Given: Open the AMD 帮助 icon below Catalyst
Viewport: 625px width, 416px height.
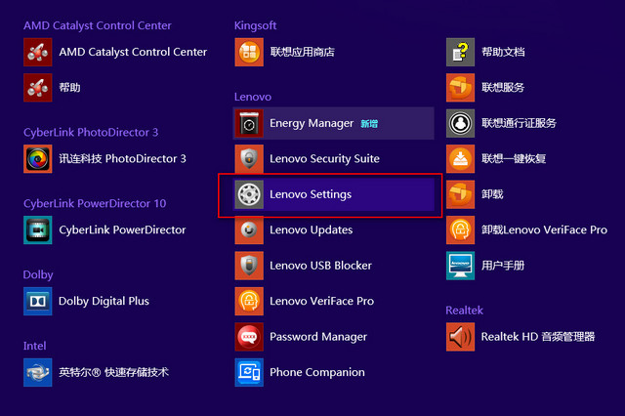Looking at the screenshot, I should 38,88.
